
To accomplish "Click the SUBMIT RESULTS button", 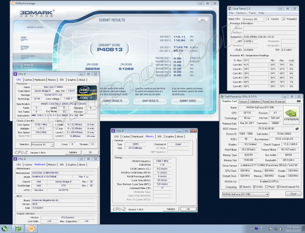I will point(113,101).
